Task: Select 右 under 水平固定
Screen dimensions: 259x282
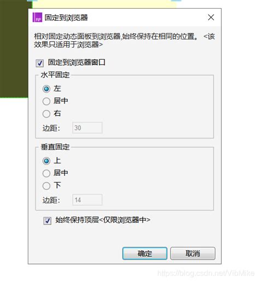Action: click(46, 114)
